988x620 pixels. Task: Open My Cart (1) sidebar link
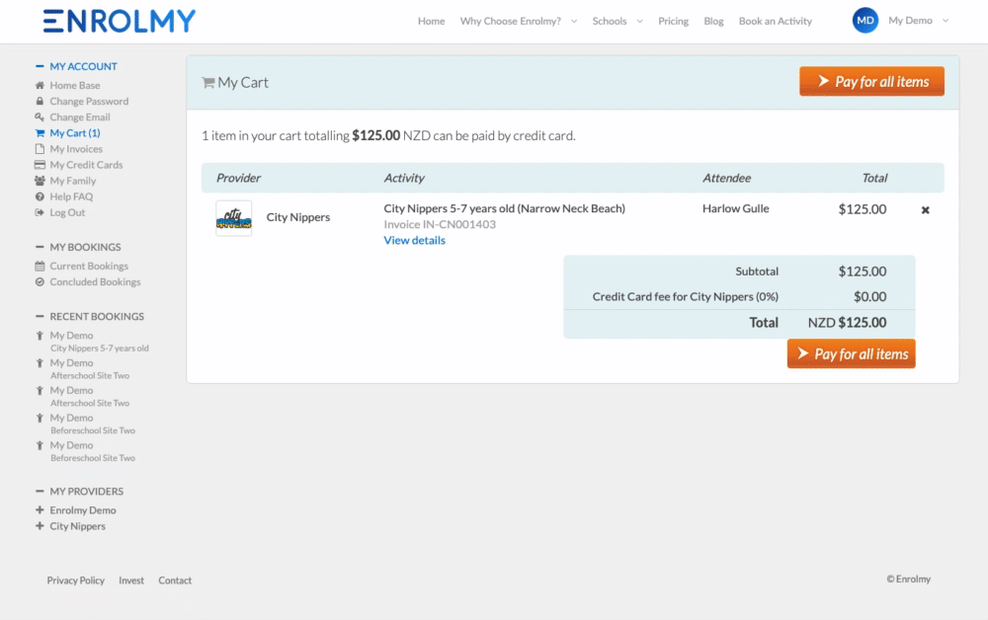[75, 133]
